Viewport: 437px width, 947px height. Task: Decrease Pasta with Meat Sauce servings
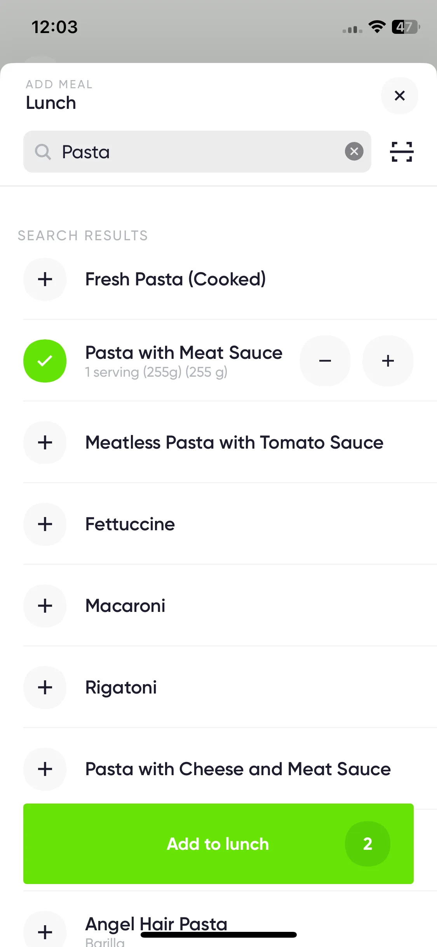pyautogui.click(x=325, y=361)
